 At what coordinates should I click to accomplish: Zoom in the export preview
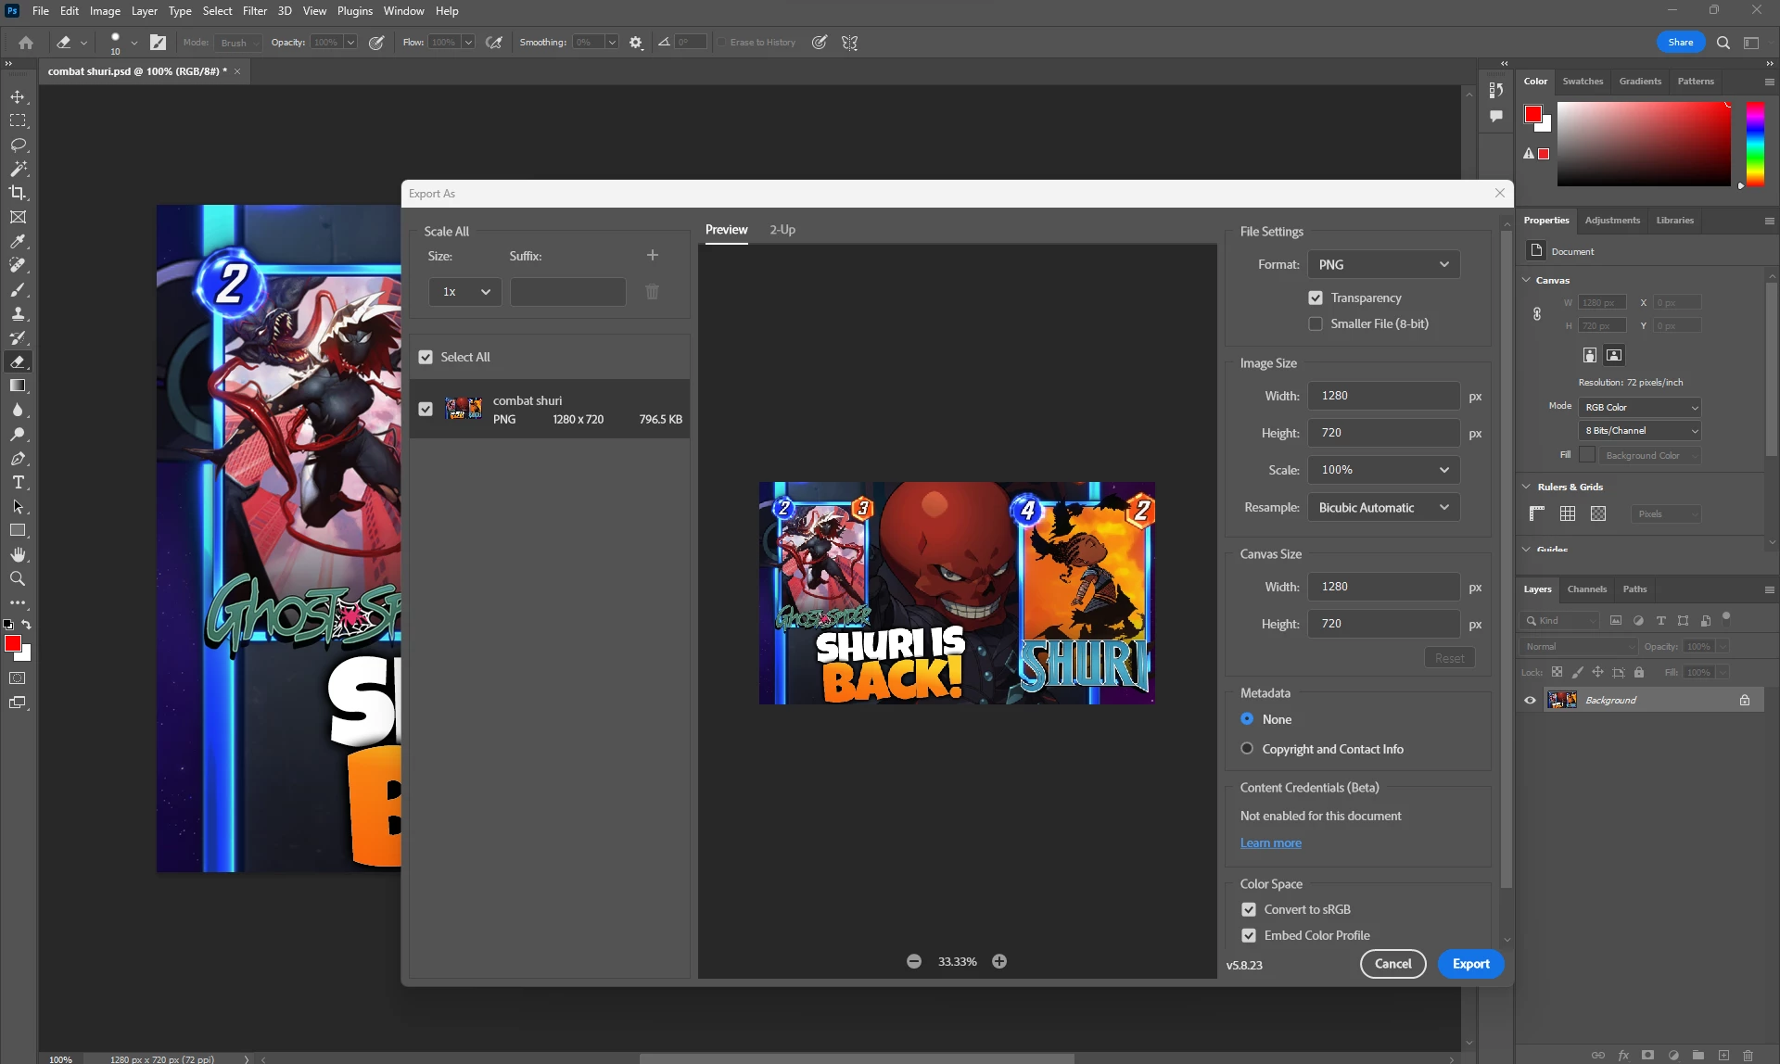pos(999,961)
